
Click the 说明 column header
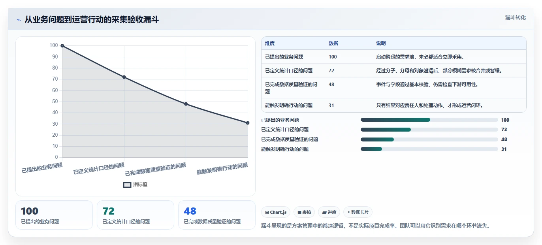[x=381, y=43]
